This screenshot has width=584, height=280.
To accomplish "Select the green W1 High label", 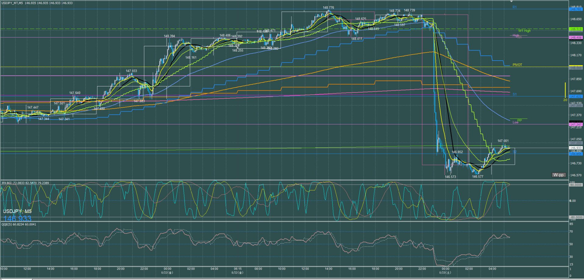I will [x=524, y=31].
